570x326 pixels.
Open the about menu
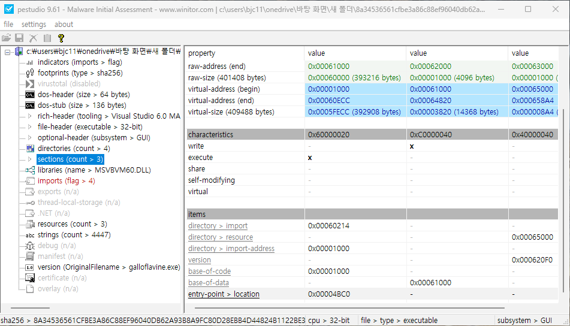point(64,25)
